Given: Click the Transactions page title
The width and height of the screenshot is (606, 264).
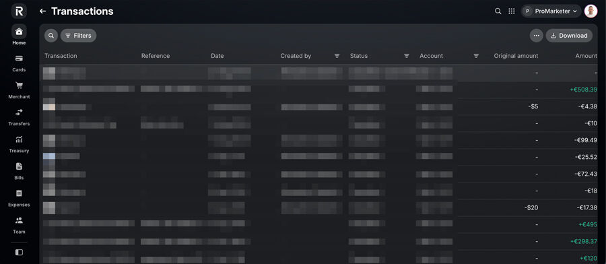Looking at the screenshot, I should (x=82, y=11).
